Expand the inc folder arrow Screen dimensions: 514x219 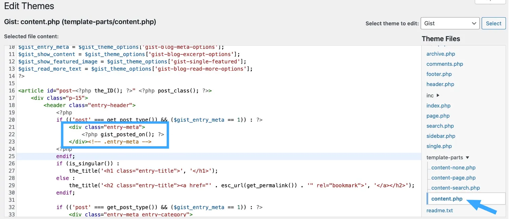pyautogui.click(x=438, y=95)
